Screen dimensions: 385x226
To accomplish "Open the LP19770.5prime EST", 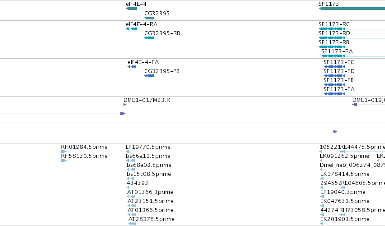I will pyautogui.click(x=148, y=147).
